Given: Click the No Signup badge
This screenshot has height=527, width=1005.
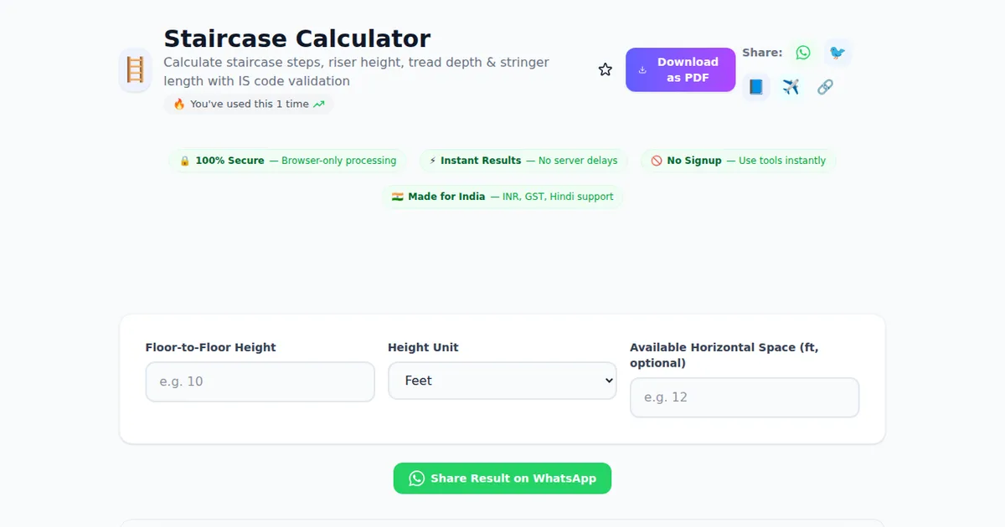Looking at the screenshot, I should coord(738,161).
